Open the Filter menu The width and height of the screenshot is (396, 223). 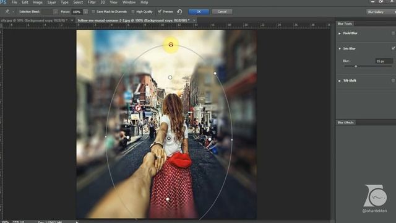pos(92,2)
